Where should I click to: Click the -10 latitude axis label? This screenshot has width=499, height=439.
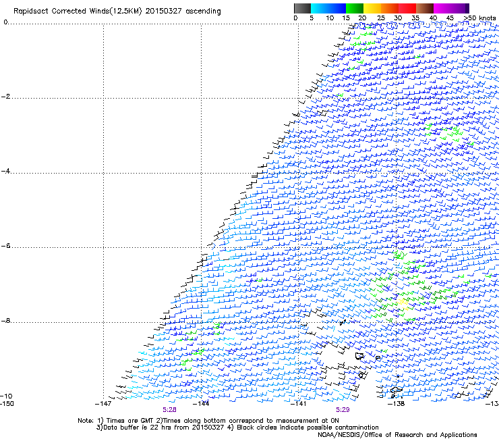6,396
